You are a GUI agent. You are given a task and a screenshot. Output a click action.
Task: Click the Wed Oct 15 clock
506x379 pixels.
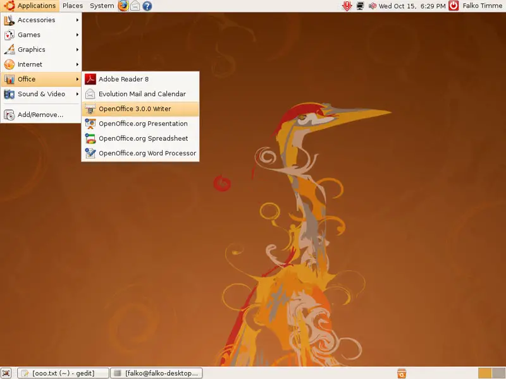tap(412, 6)
